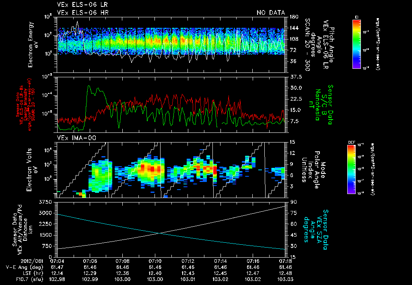Viewport: 412px width, 285px height.
Task: Click the 07:08 time tick label
Action: (122, 261)
